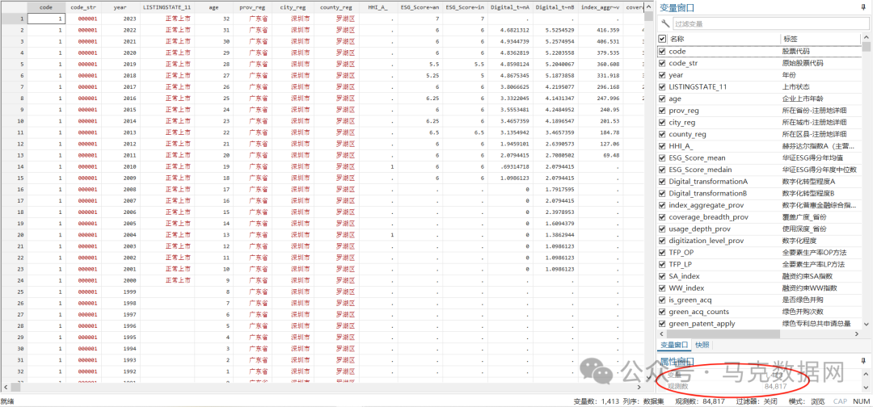Click the LISTINGSTATE_11 column header
Image resolution: width=873 pixels, height=407 pixels.
point(167,8)
